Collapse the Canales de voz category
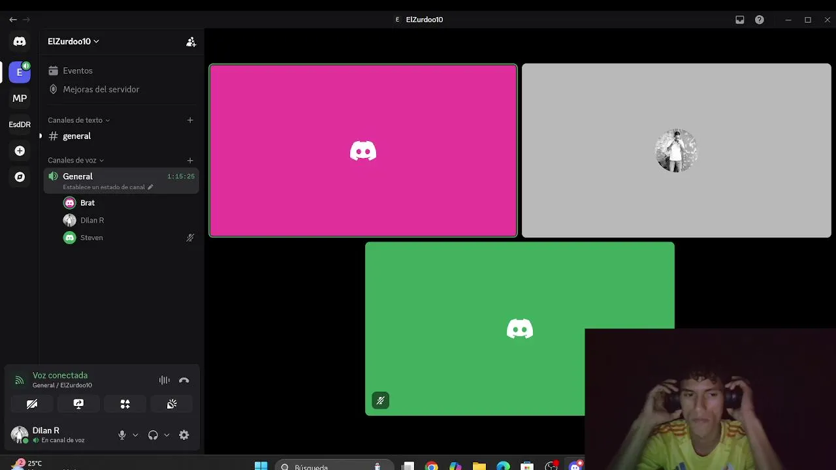Image resolution: width=836 pixels, height=470 pixels. pos(76,160)
